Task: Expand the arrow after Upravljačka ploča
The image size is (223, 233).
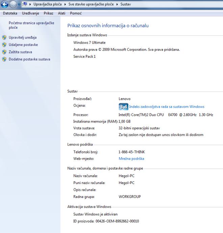Action: pos(65,4)
